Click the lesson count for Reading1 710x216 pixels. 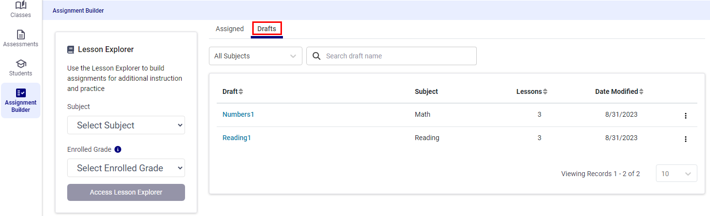pos(540,138)
